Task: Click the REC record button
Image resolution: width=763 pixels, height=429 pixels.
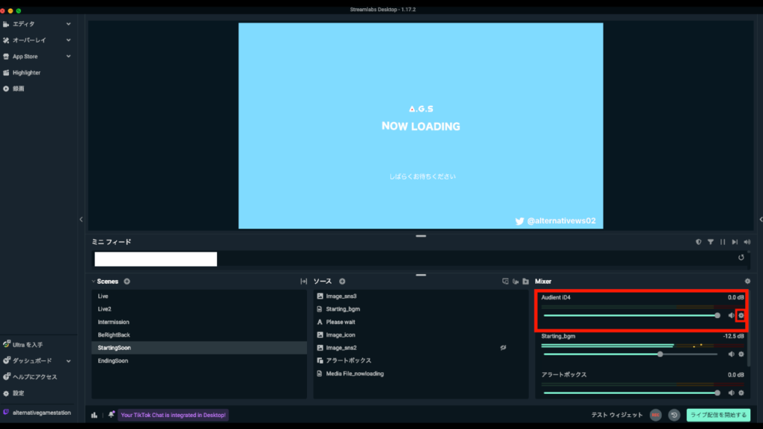Action: [656, 415]
